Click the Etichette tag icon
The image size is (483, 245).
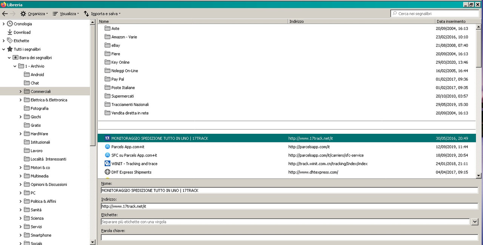(x=10, y=41)
